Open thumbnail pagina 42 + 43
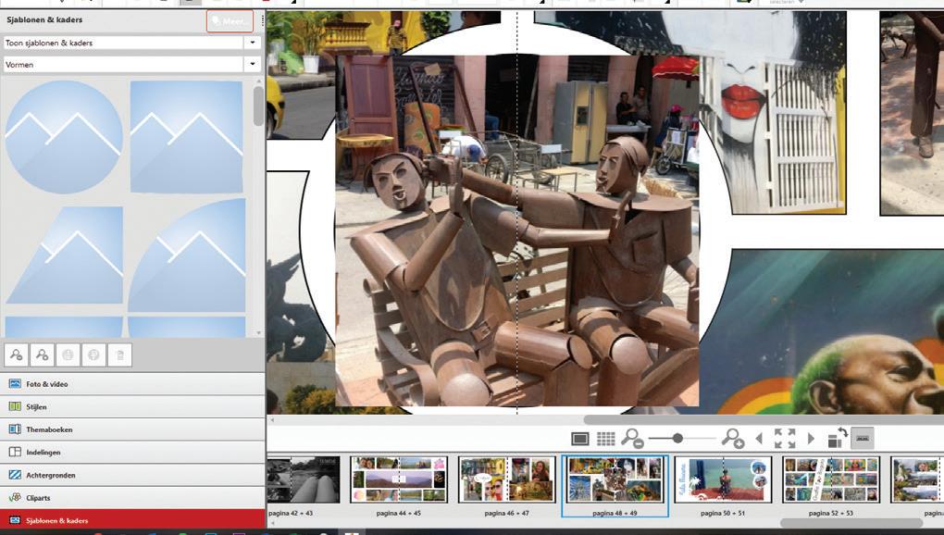 [x=304, y=479]
